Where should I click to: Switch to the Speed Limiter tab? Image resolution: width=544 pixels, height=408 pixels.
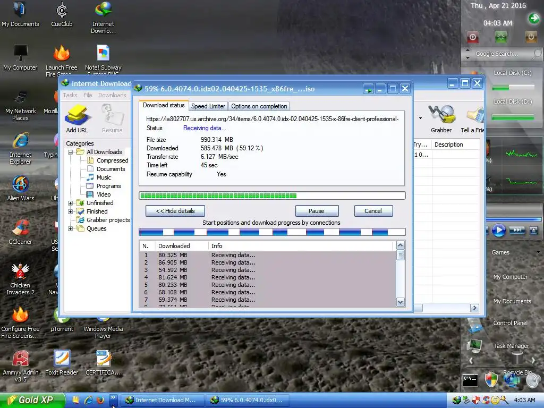[x=208, y=106]
